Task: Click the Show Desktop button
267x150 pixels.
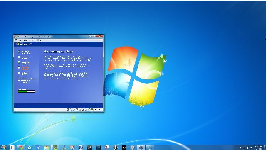Action: (265, 148)
